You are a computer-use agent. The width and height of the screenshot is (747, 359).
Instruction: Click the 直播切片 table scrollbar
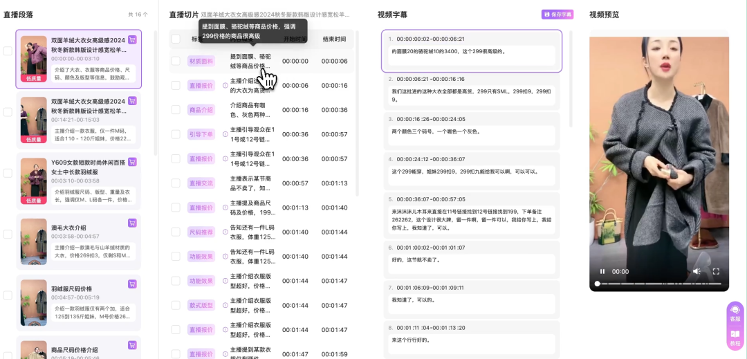point(358,113)
